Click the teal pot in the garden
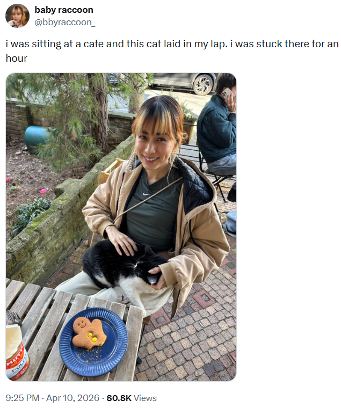Screen dimensions: 341x408 [37, 138]
